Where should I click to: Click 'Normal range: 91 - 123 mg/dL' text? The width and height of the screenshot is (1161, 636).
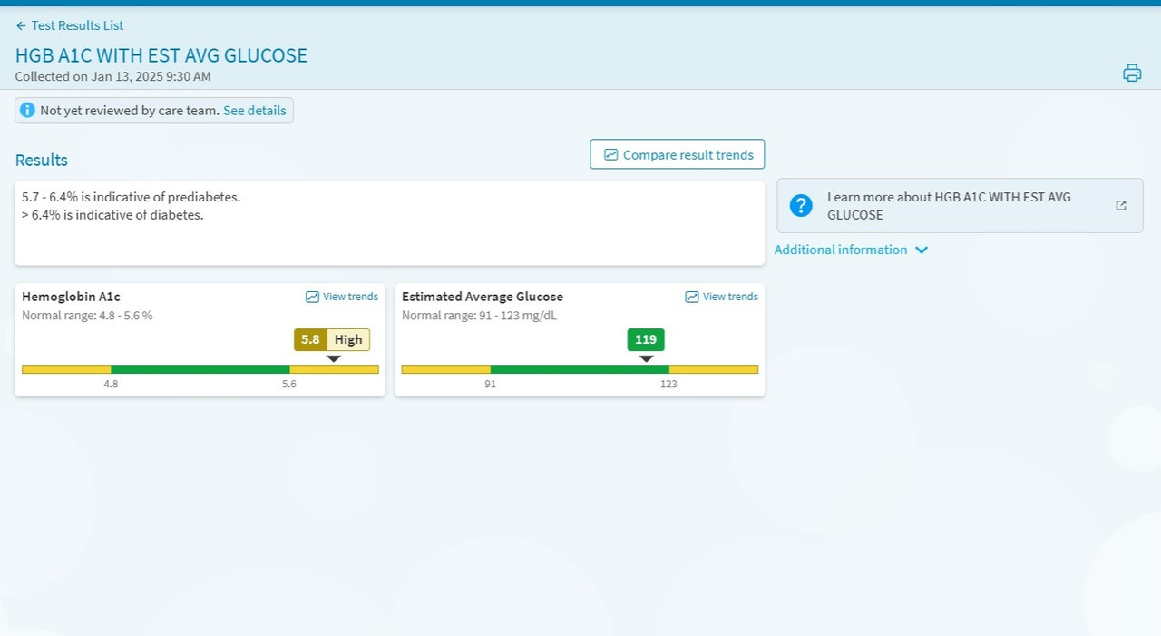coord(480,316)
